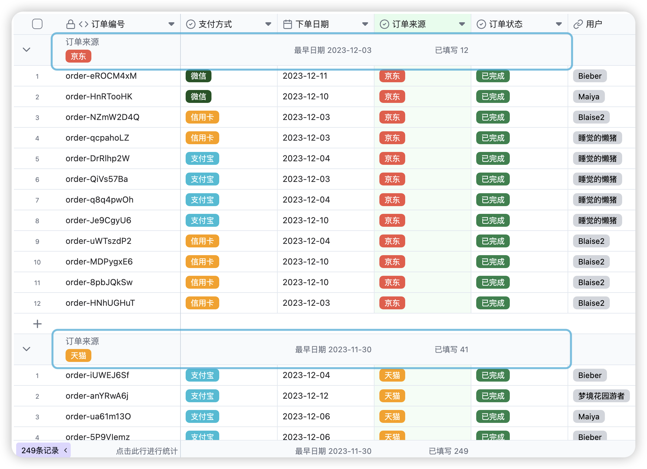Screen dimensions: 647x469
Task: Click the circle-check icon beside 订单状态
Action: [481, 24]
